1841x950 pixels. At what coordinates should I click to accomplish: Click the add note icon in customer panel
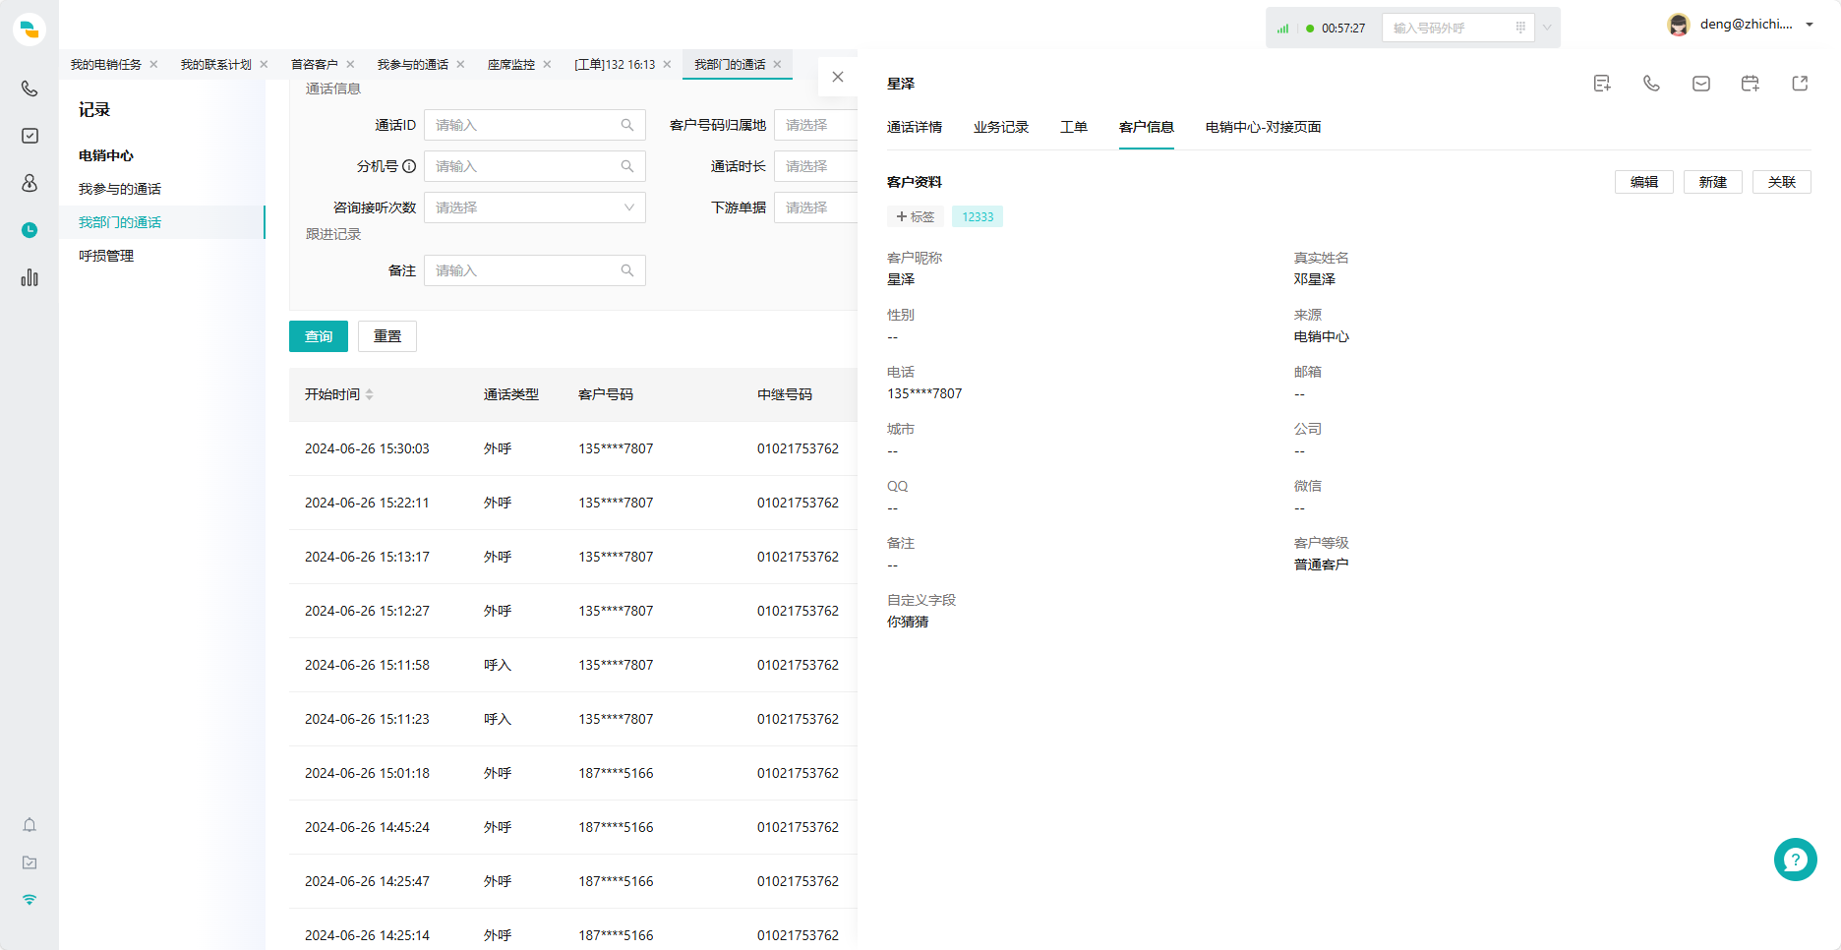click(x=1602, y=84)
